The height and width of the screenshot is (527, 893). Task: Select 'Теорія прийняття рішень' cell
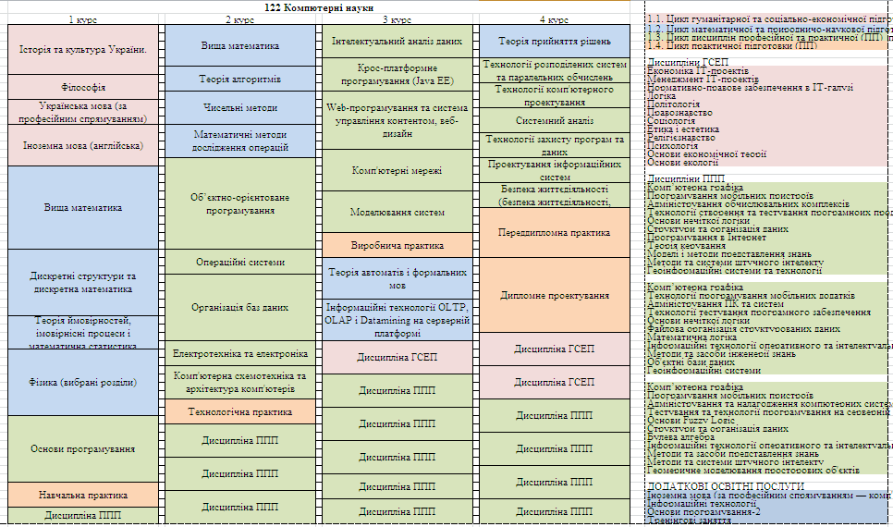554,41
